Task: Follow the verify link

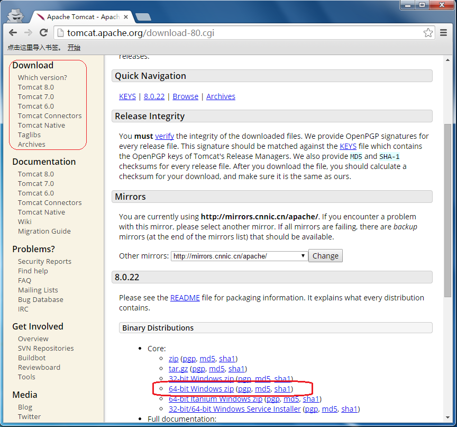Action: (x=164, y=136)
